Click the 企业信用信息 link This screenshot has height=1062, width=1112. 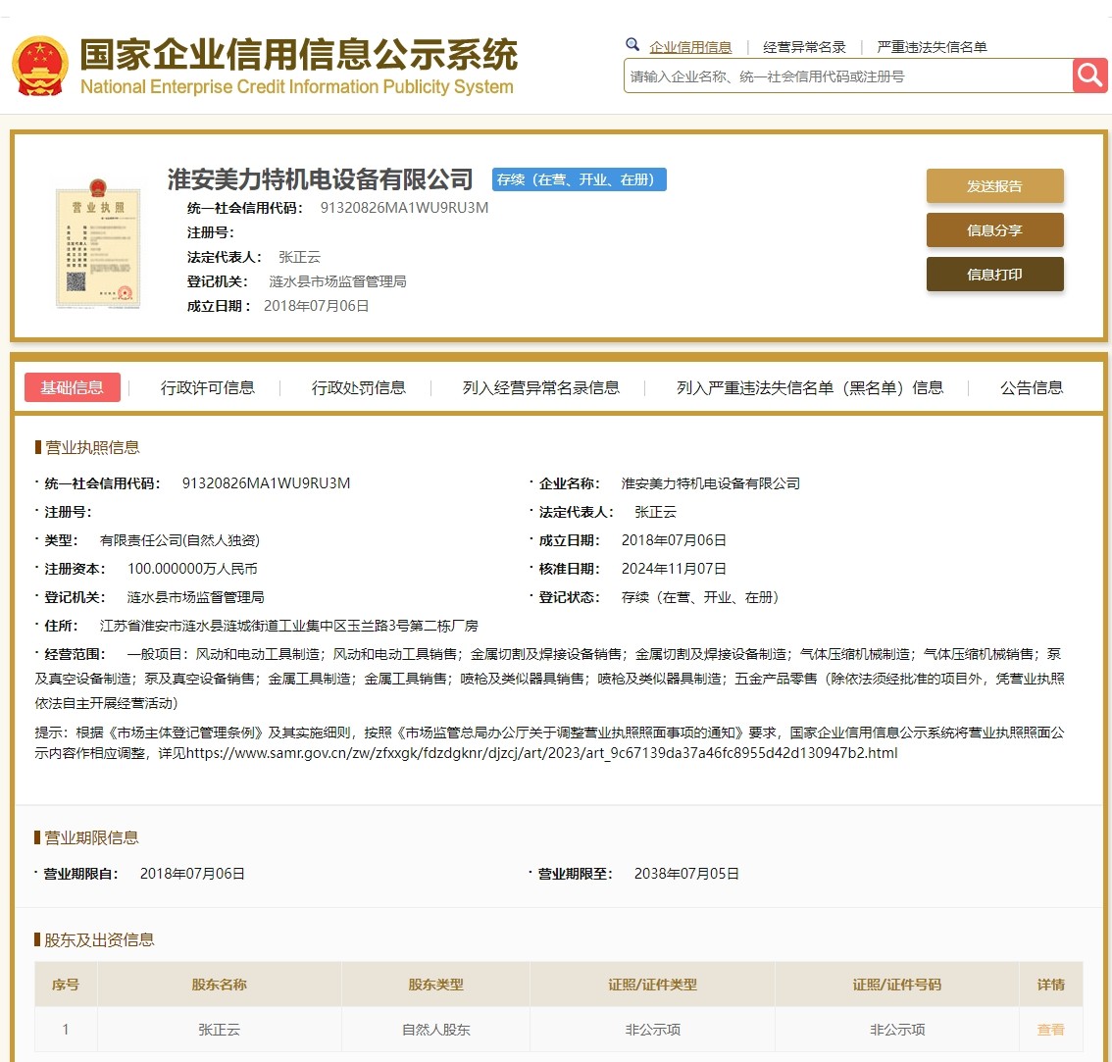(x=692, y=45)
